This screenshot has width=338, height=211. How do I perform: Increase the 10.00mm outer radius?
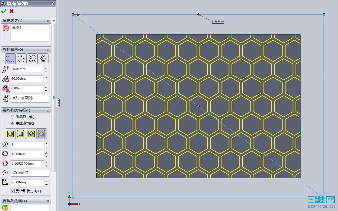(46, 153)
